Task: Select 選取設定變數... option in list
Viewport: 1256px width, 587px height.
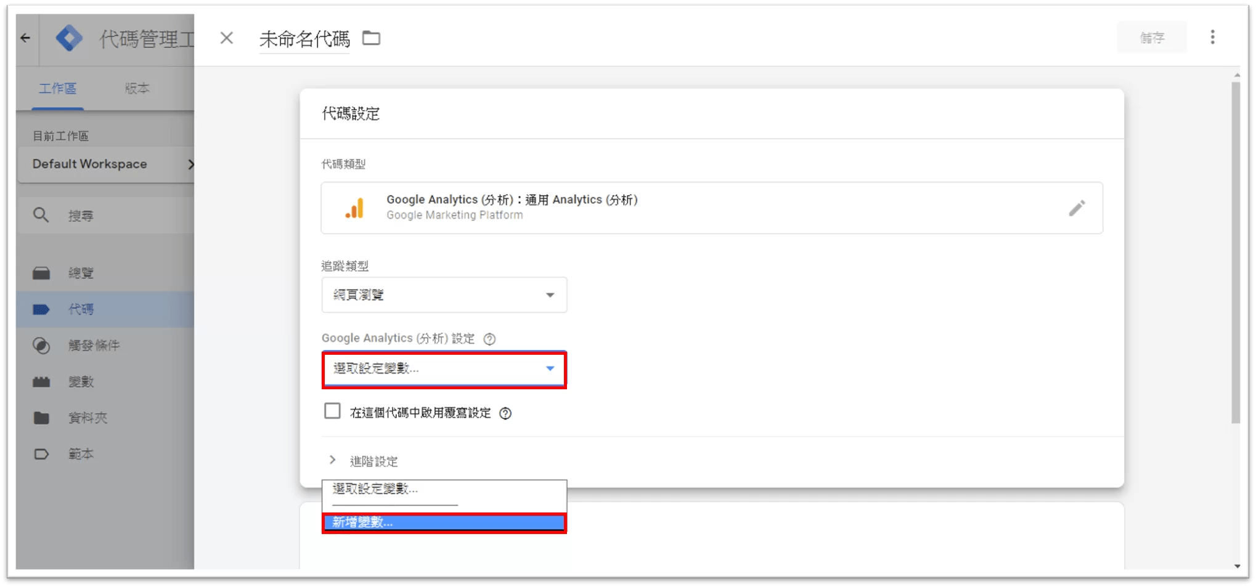Action: (x=444, y=489)
